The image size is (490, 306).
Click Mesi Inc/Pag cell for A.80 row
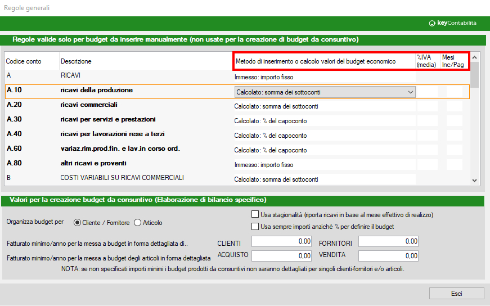coord(455,165)
